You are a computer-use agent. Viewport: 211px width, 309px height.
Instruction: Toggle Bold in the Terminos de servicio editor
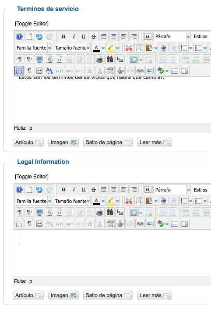click(x=63, y=36)
